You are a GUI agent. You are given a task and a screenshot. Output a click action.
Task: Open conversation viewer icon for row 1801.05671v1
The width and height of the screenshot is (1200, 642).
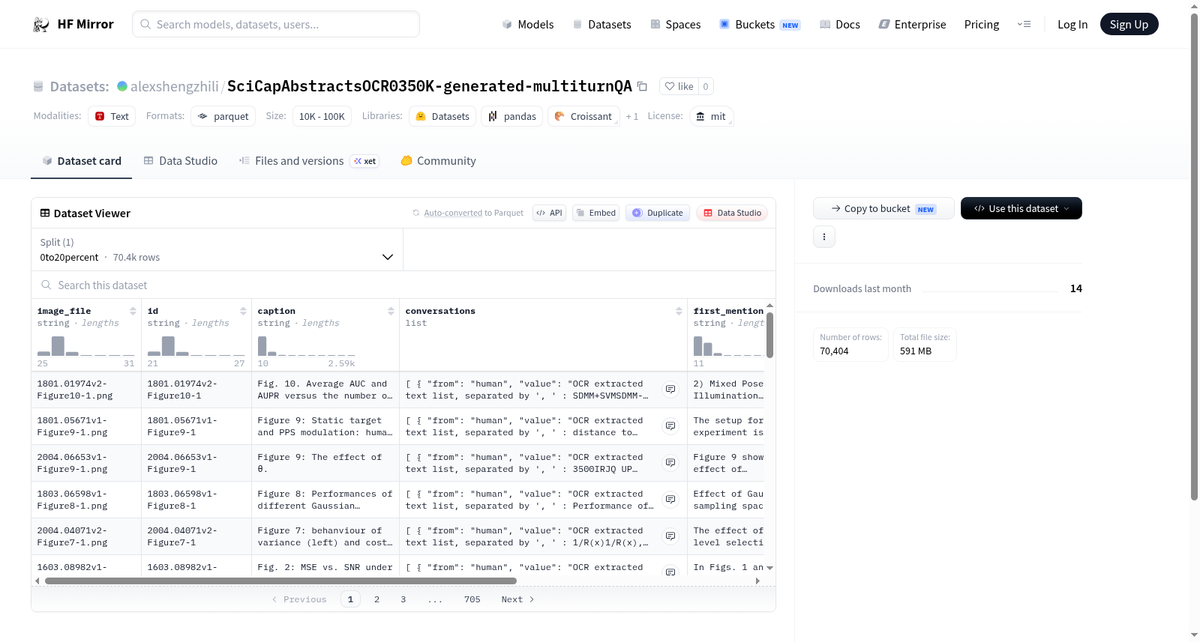tap(670, 426)
